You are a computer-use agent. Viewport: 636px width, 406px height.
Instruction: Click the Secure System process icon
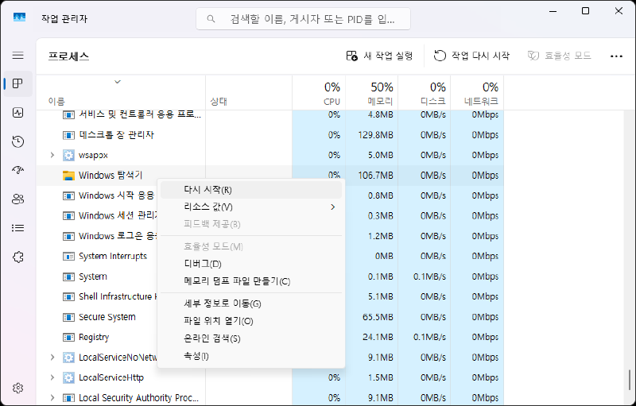68,317
